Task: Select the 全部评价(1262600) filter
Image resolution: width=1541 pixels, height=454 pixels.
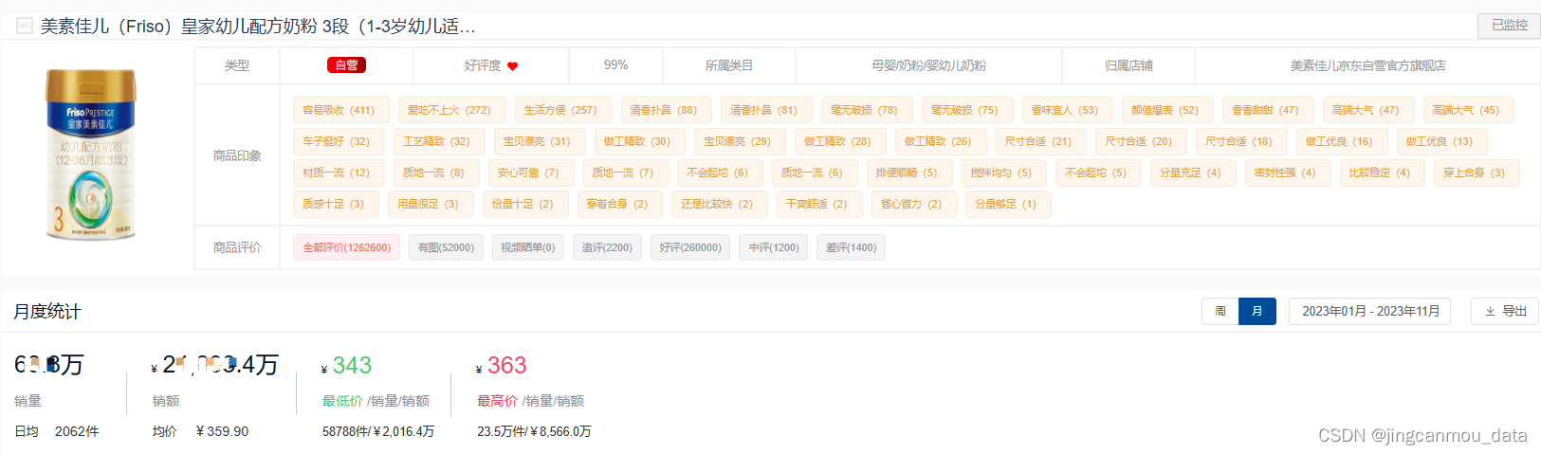Action: 346,247
